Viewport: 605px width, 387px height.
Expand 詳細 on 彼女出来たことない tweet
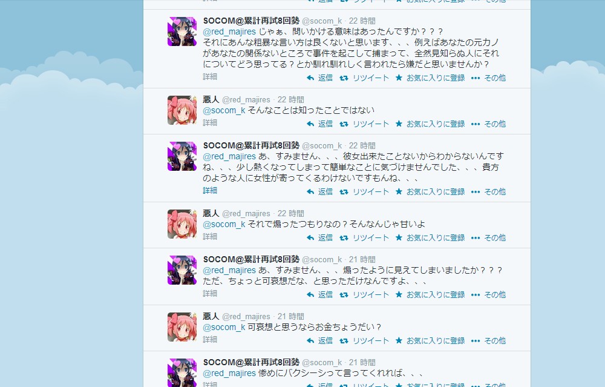click(210, 190)
